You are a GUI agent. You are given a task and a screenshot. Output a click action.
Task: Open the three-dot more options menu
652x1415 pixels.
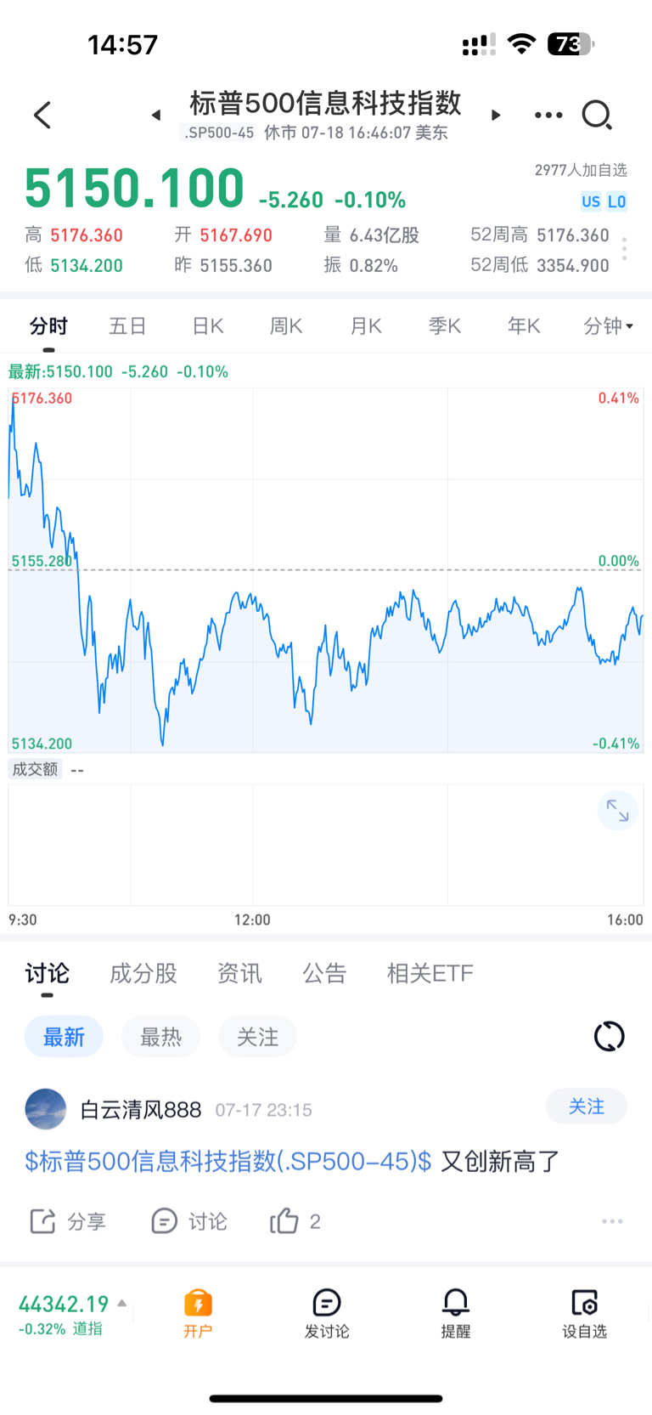(548, 115)
